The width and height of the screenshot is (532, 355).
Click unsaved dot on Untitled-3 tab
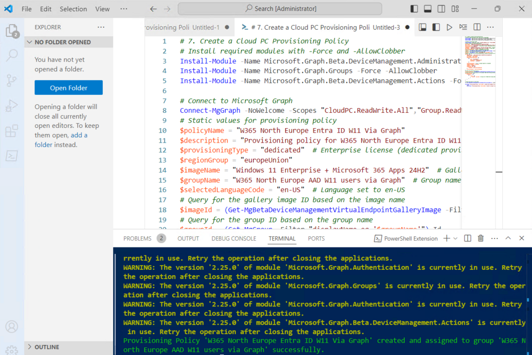click(x=407, y=27)
